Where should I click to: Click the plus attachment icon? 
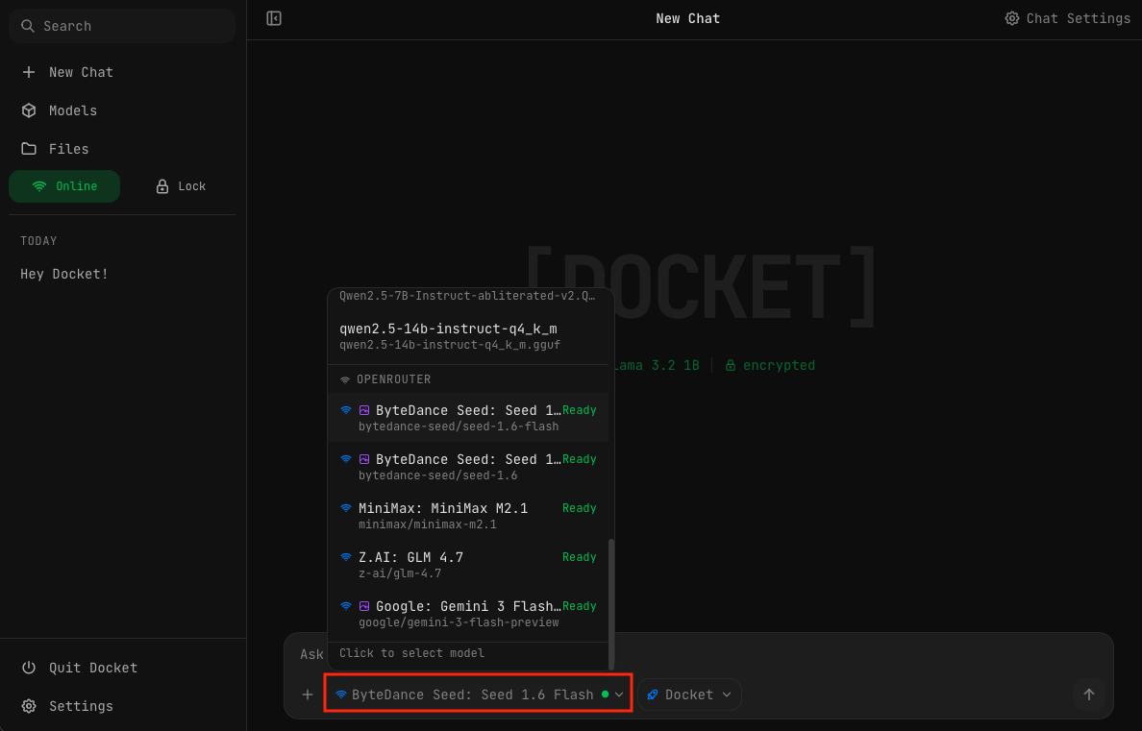(x=308, y=694)
